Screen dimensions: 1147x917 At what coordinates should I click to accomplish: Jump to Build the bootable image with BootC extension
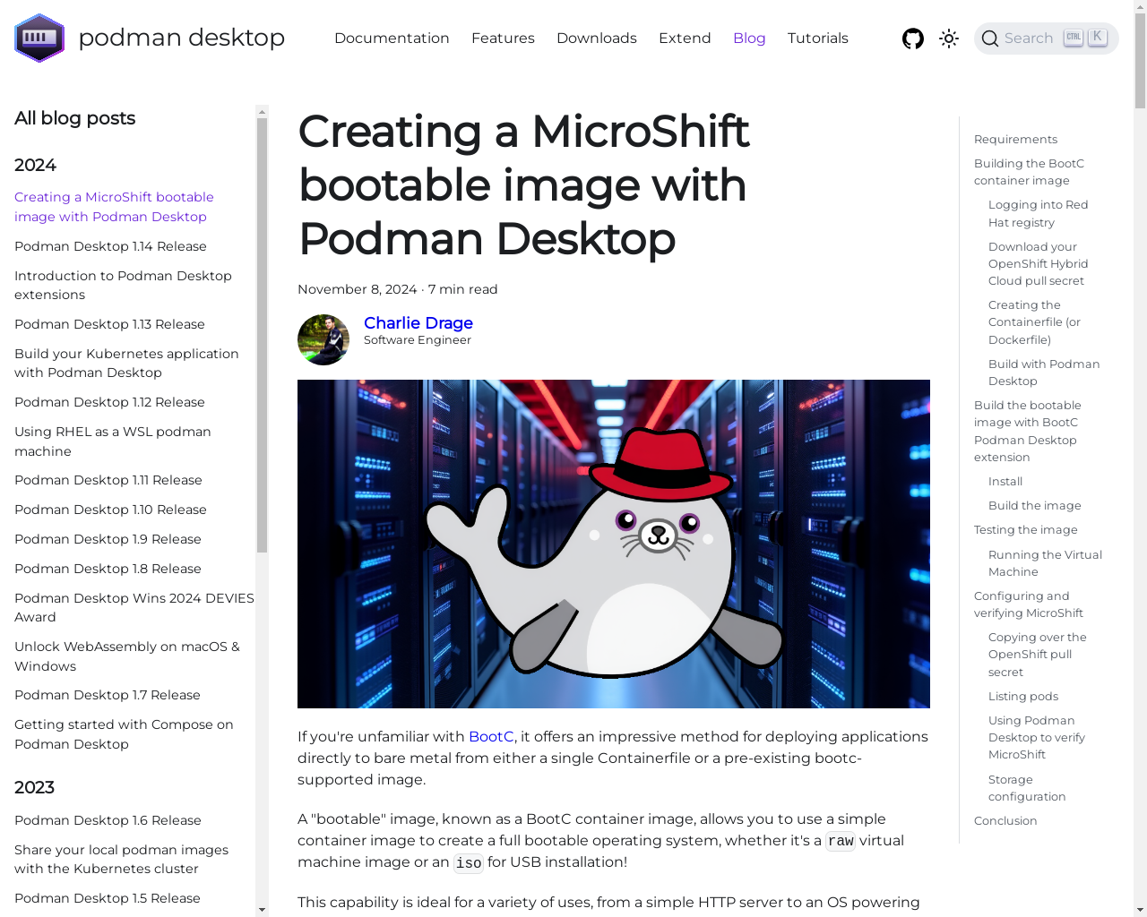[x=1028, y=431]
